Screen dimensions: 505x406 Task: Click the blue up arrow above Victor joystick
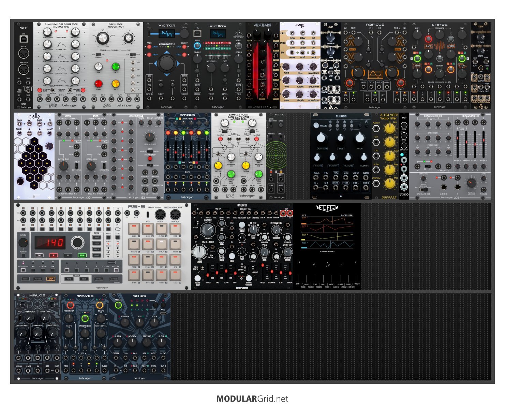(167, 53)
